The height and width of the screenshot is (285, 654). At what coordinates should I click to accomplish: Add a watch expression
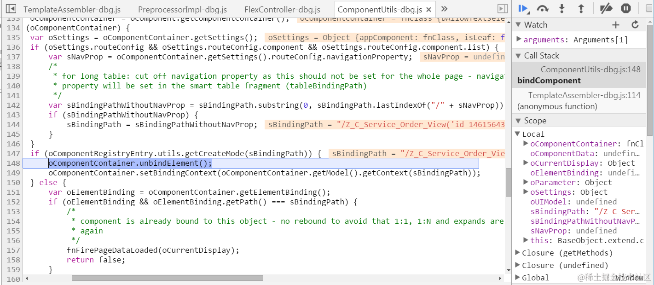[616, 25]
